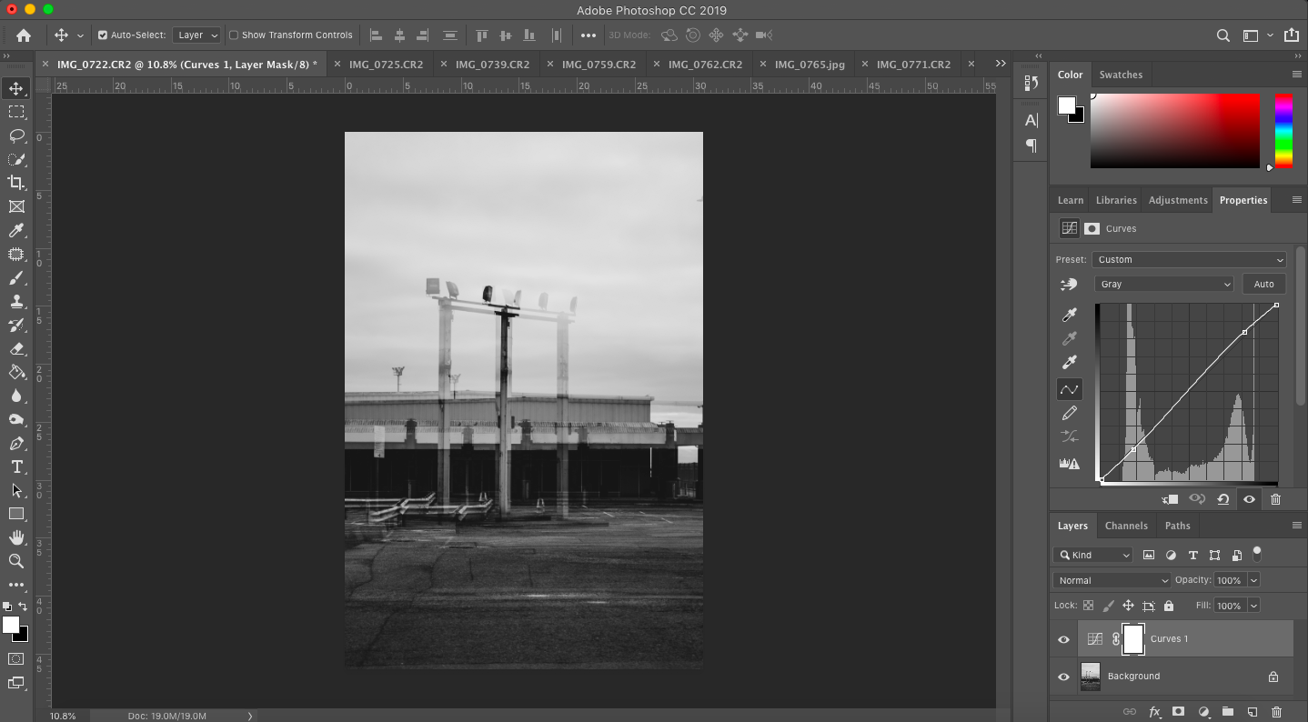Hide the Background layer visibility

[x=1063, y=677]
